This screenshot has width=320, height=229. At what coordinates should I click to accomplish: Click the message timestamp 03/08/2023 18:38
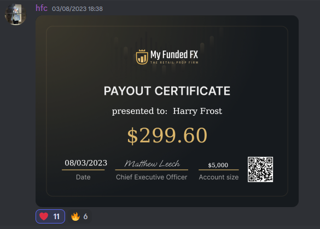pyautogui.click(x=77, y=9)
